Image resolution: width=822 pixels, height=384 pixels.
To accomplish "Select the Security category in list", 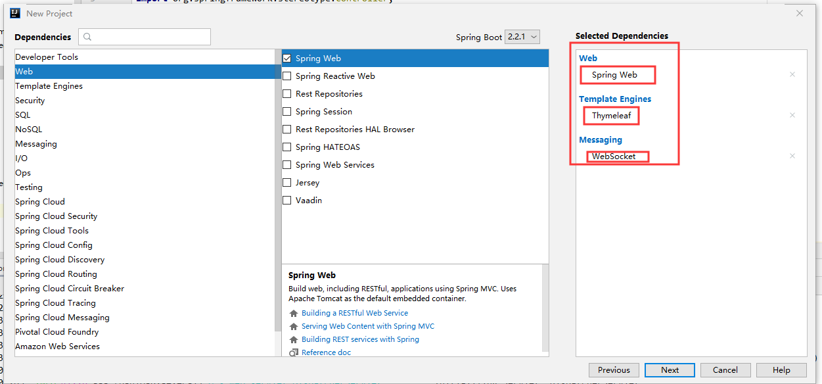I will [x=30, y=101].
